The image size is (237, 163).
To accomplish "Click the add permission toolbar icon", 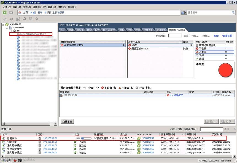I will pyautogui.click(x=25, y=19).
